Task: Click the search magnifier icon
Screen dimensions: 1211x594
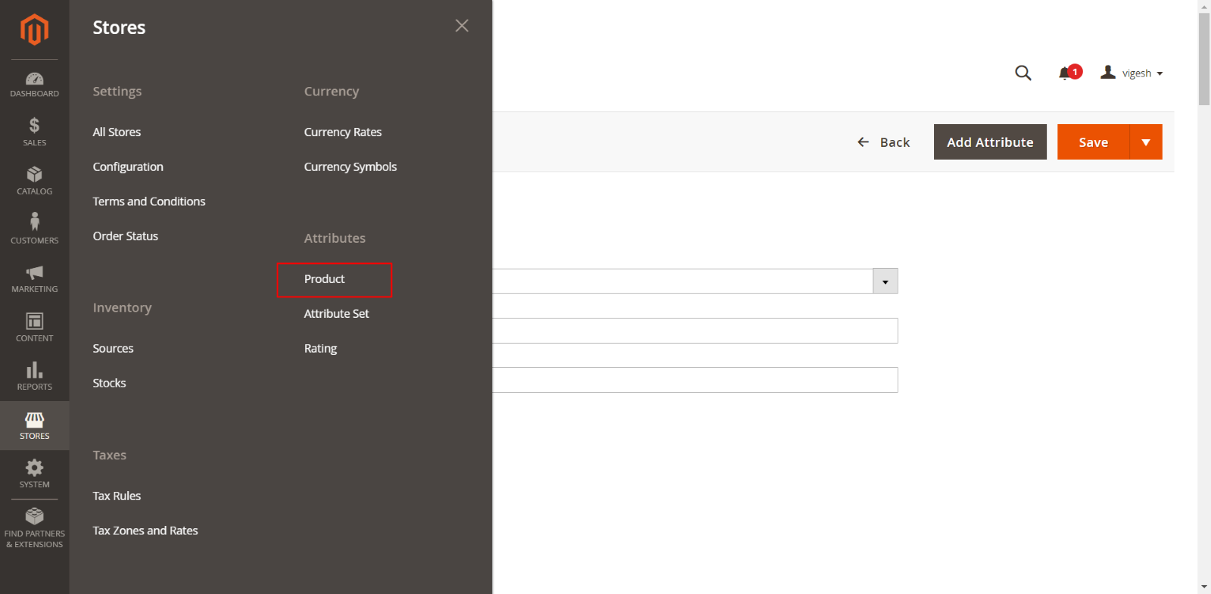Action: [x=1023, y=73]
